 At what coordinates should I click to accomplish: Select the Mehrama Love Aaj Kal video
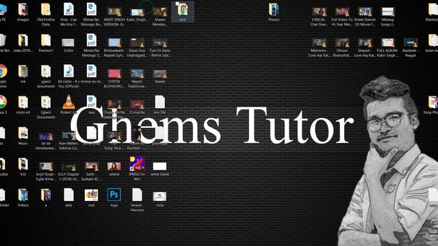320,42
